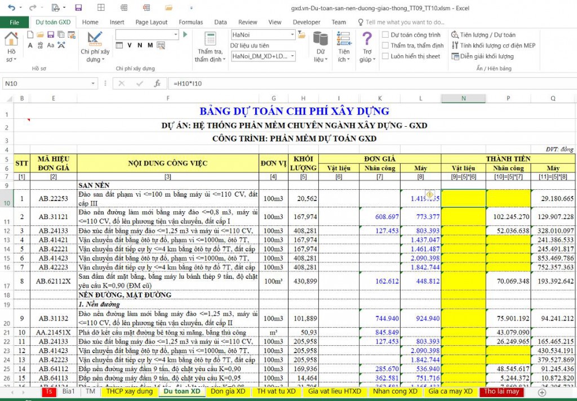Expand the Name Box dropdown arrow showing N10
The width and height of the screenshot is (577, 401).
93,83
